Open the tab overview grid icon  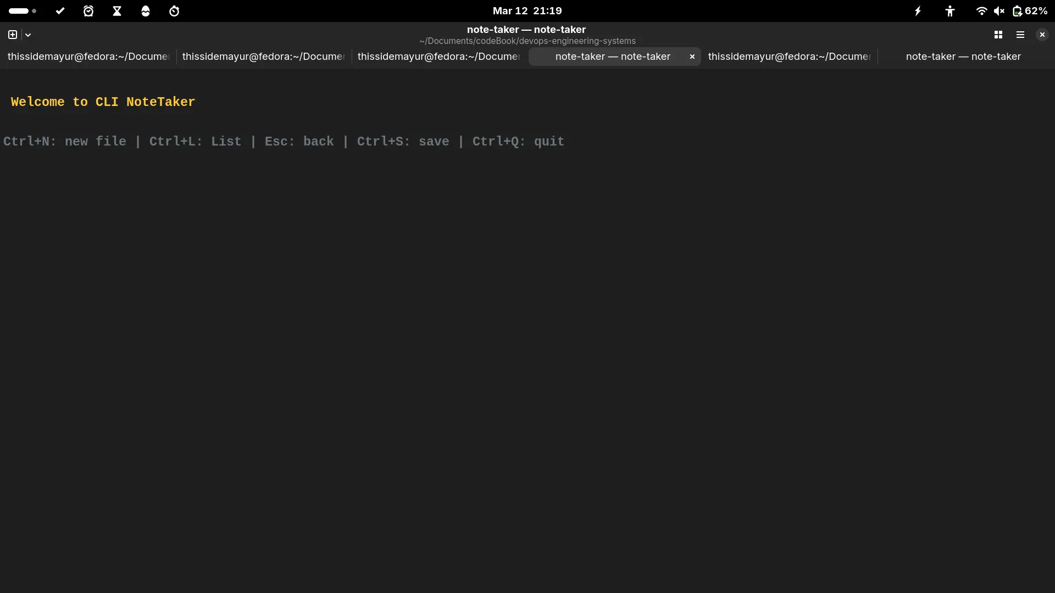click(x=998, y=34)
